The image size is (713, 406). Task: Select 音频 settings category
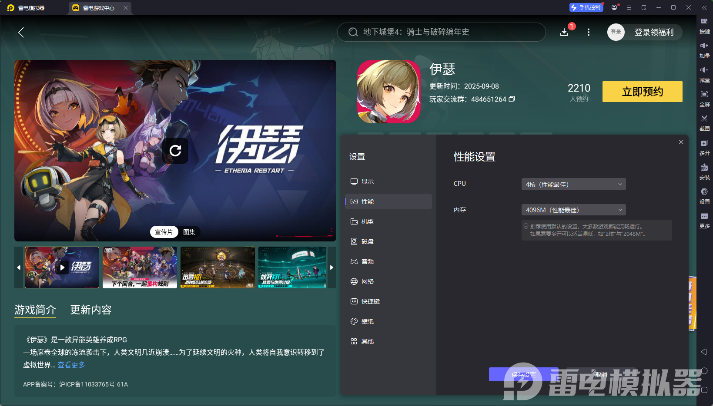388,261
